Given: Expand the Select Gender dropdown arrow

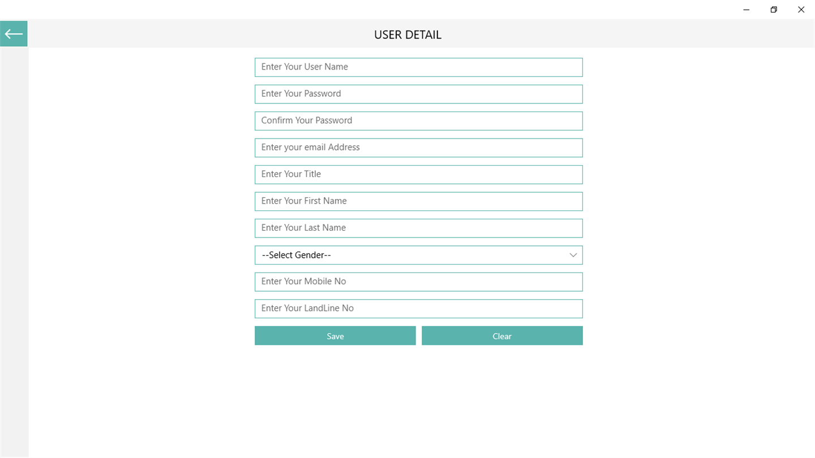Looking at the screenshot, I should (x=573, y=255).
